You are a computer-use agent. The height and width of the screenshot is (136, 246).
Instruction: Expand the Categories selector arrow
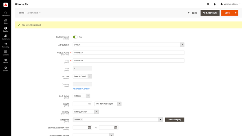tap(160, 120)
